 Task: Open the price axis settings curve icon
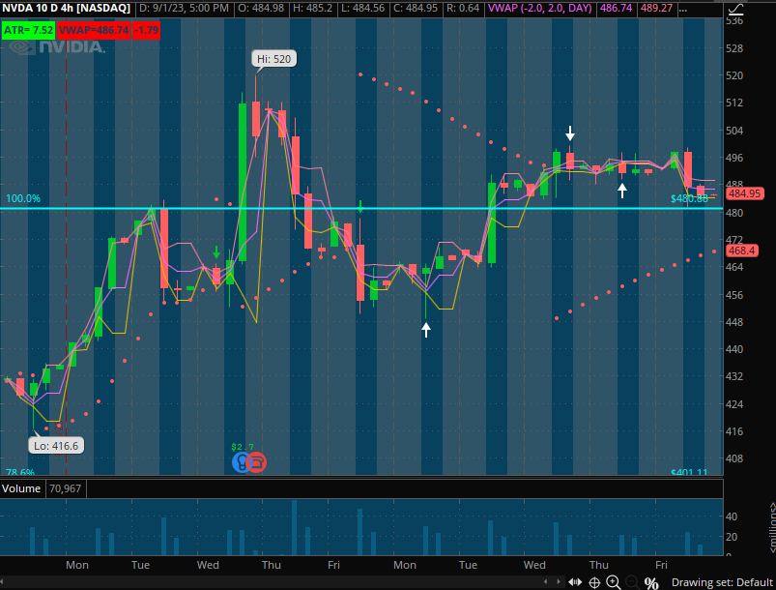pyautogui.click(x=736, y=9)
